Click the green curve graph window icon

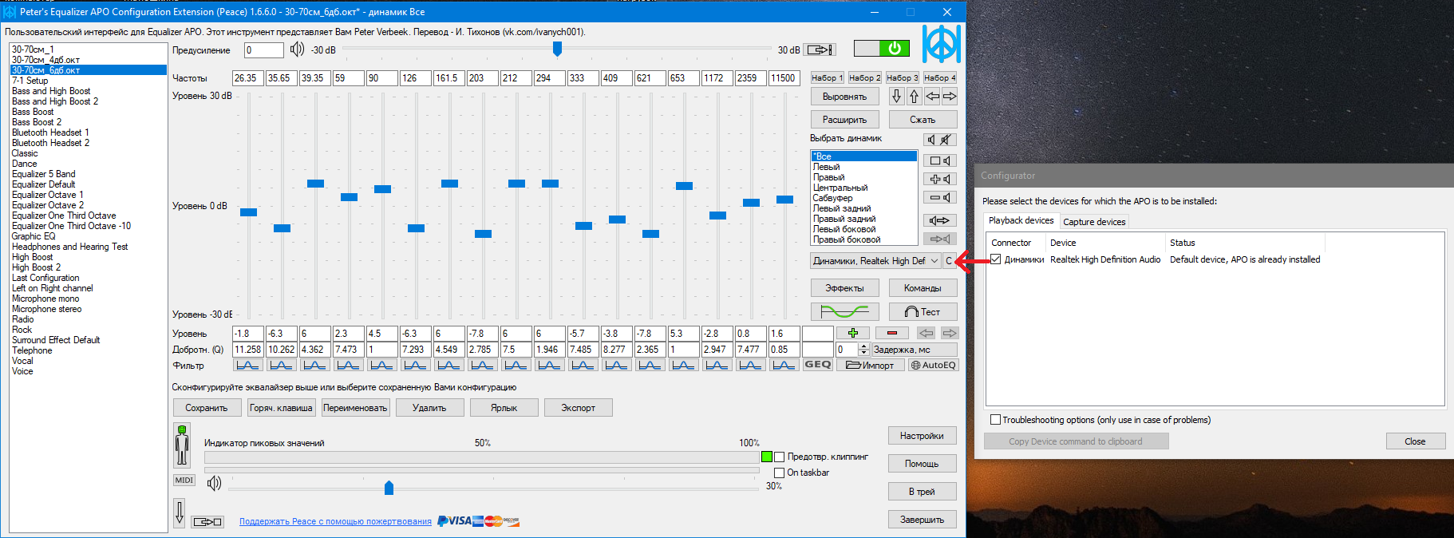(844, 311)
